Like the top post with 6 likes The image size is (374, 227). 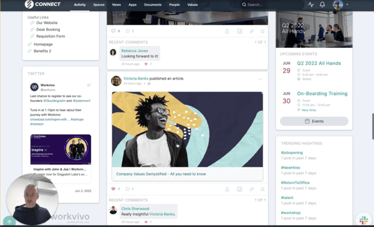(113, 31)
